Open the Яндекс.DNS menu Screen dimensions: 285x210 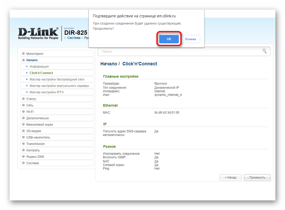click(35, 157)
